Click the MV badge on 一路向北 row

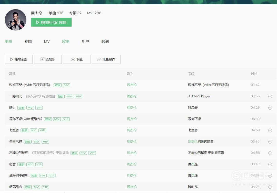[70, 96]
